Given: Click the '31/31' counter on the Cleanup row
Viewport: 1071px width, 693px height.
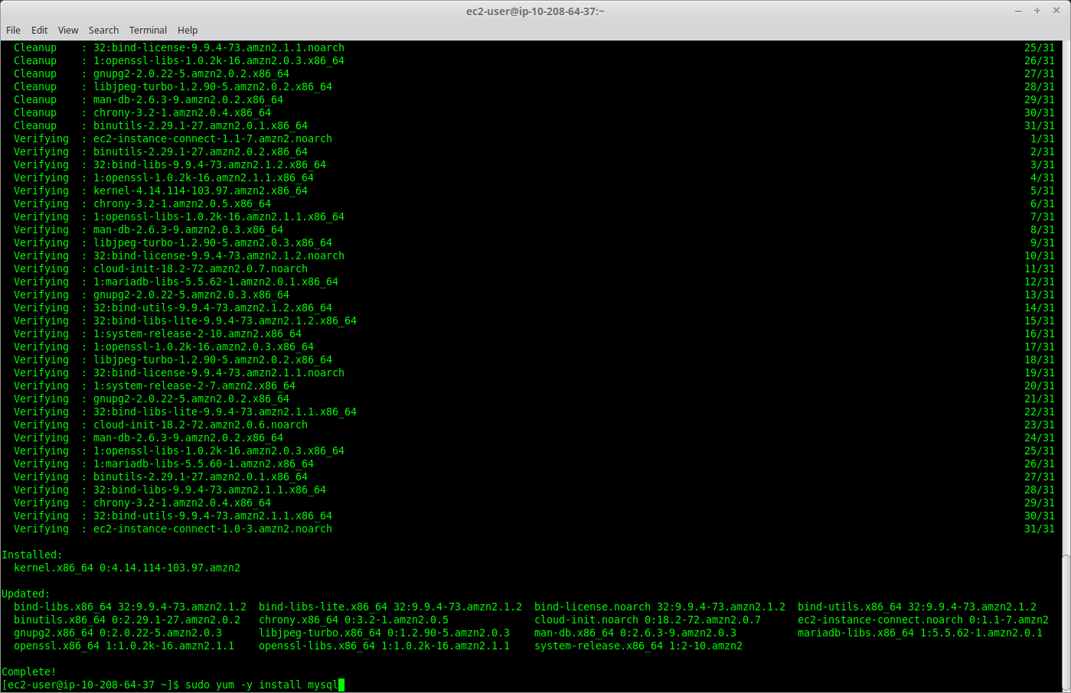Looking at the screenshot, I should click(1040, 125).
